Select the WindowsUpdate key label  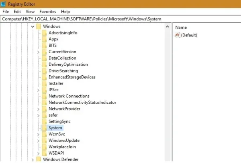point(64,140)
